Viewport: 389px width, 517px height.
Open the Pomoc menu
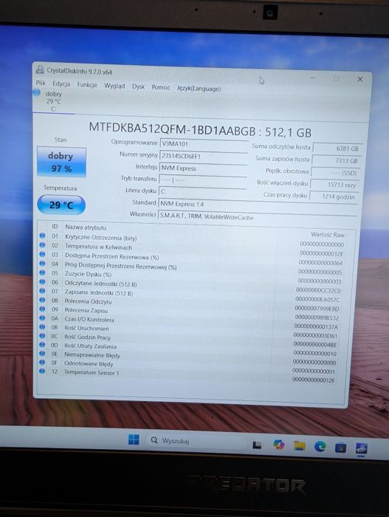point(161,87)
